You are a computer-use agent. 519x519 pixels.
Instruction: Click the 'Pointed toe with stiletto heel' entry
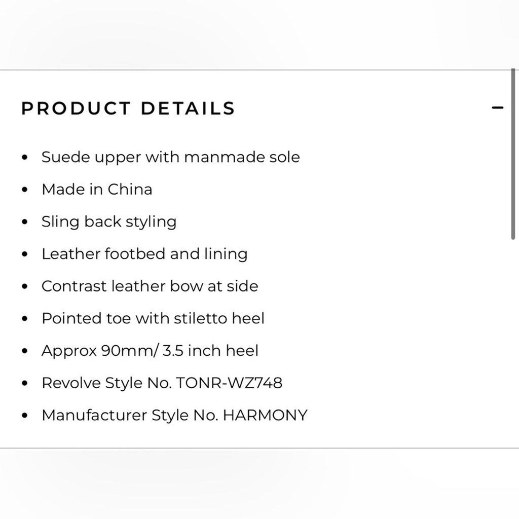tap(154, 319)
